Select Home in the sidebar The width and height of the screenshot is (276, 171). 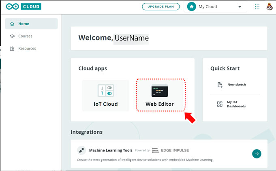pyautogui.click(x=31, y=24)
